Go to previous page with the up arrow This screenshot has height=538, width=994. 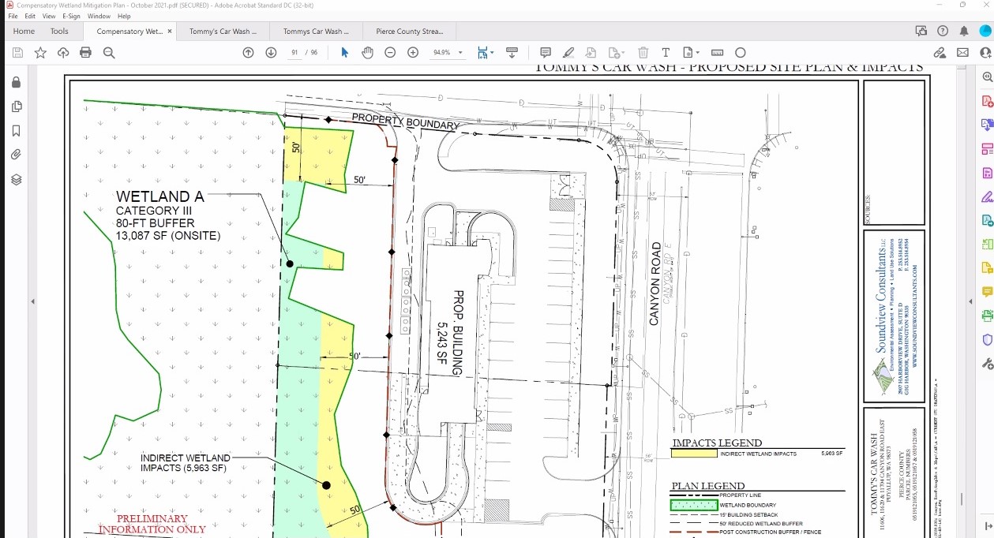click(x=248, y=53)
